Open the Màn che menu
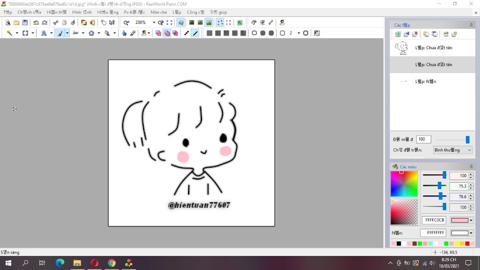 [158, 12]
